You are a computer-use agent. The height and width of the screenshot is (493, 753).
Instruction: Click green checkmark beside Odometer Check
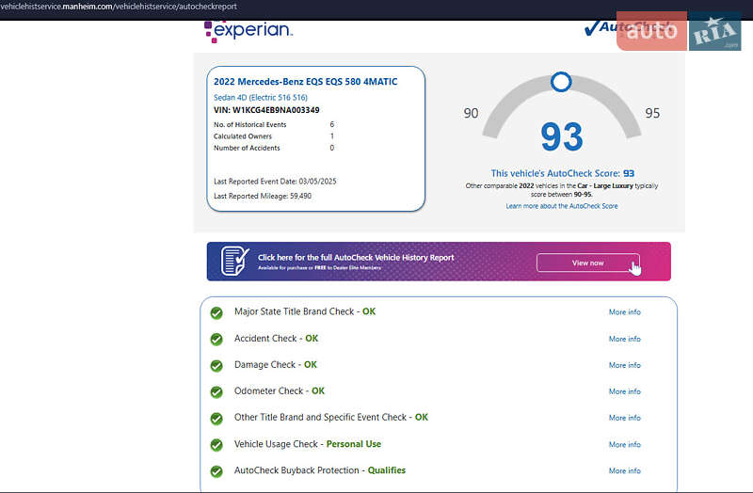pos(216,391)
